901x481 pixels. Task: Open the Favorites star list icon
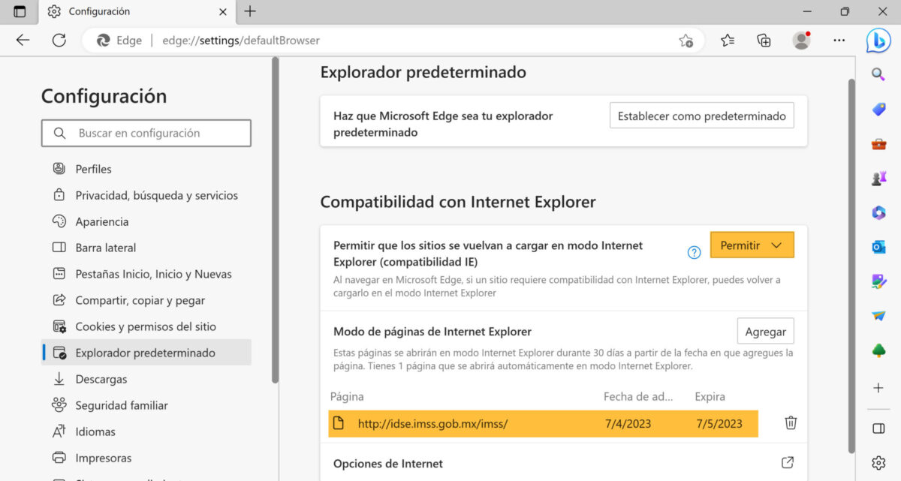point(727,41)
